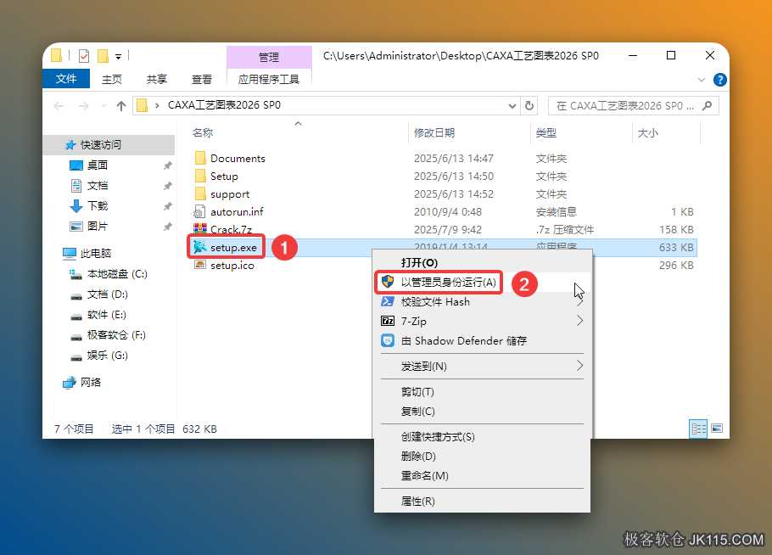Click the 此电脑 computer icon

pyautogui.click(x=70, y=253)
